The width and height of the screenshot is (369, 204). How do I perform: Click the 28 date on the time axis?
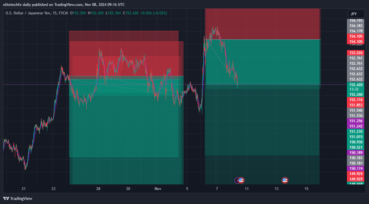(x=98, y=189)
